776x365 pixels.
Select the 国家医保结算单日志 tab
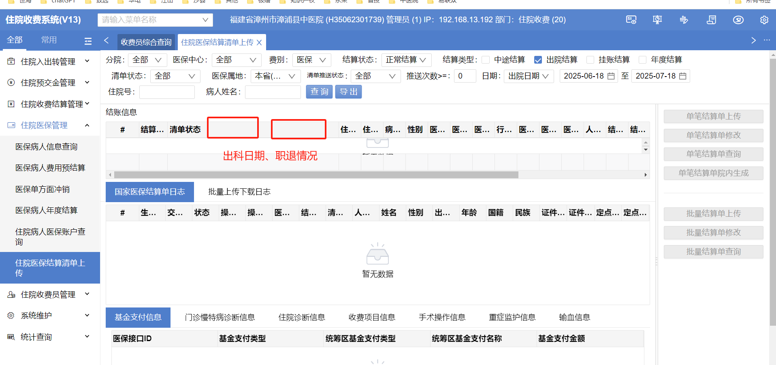point(150,192)
